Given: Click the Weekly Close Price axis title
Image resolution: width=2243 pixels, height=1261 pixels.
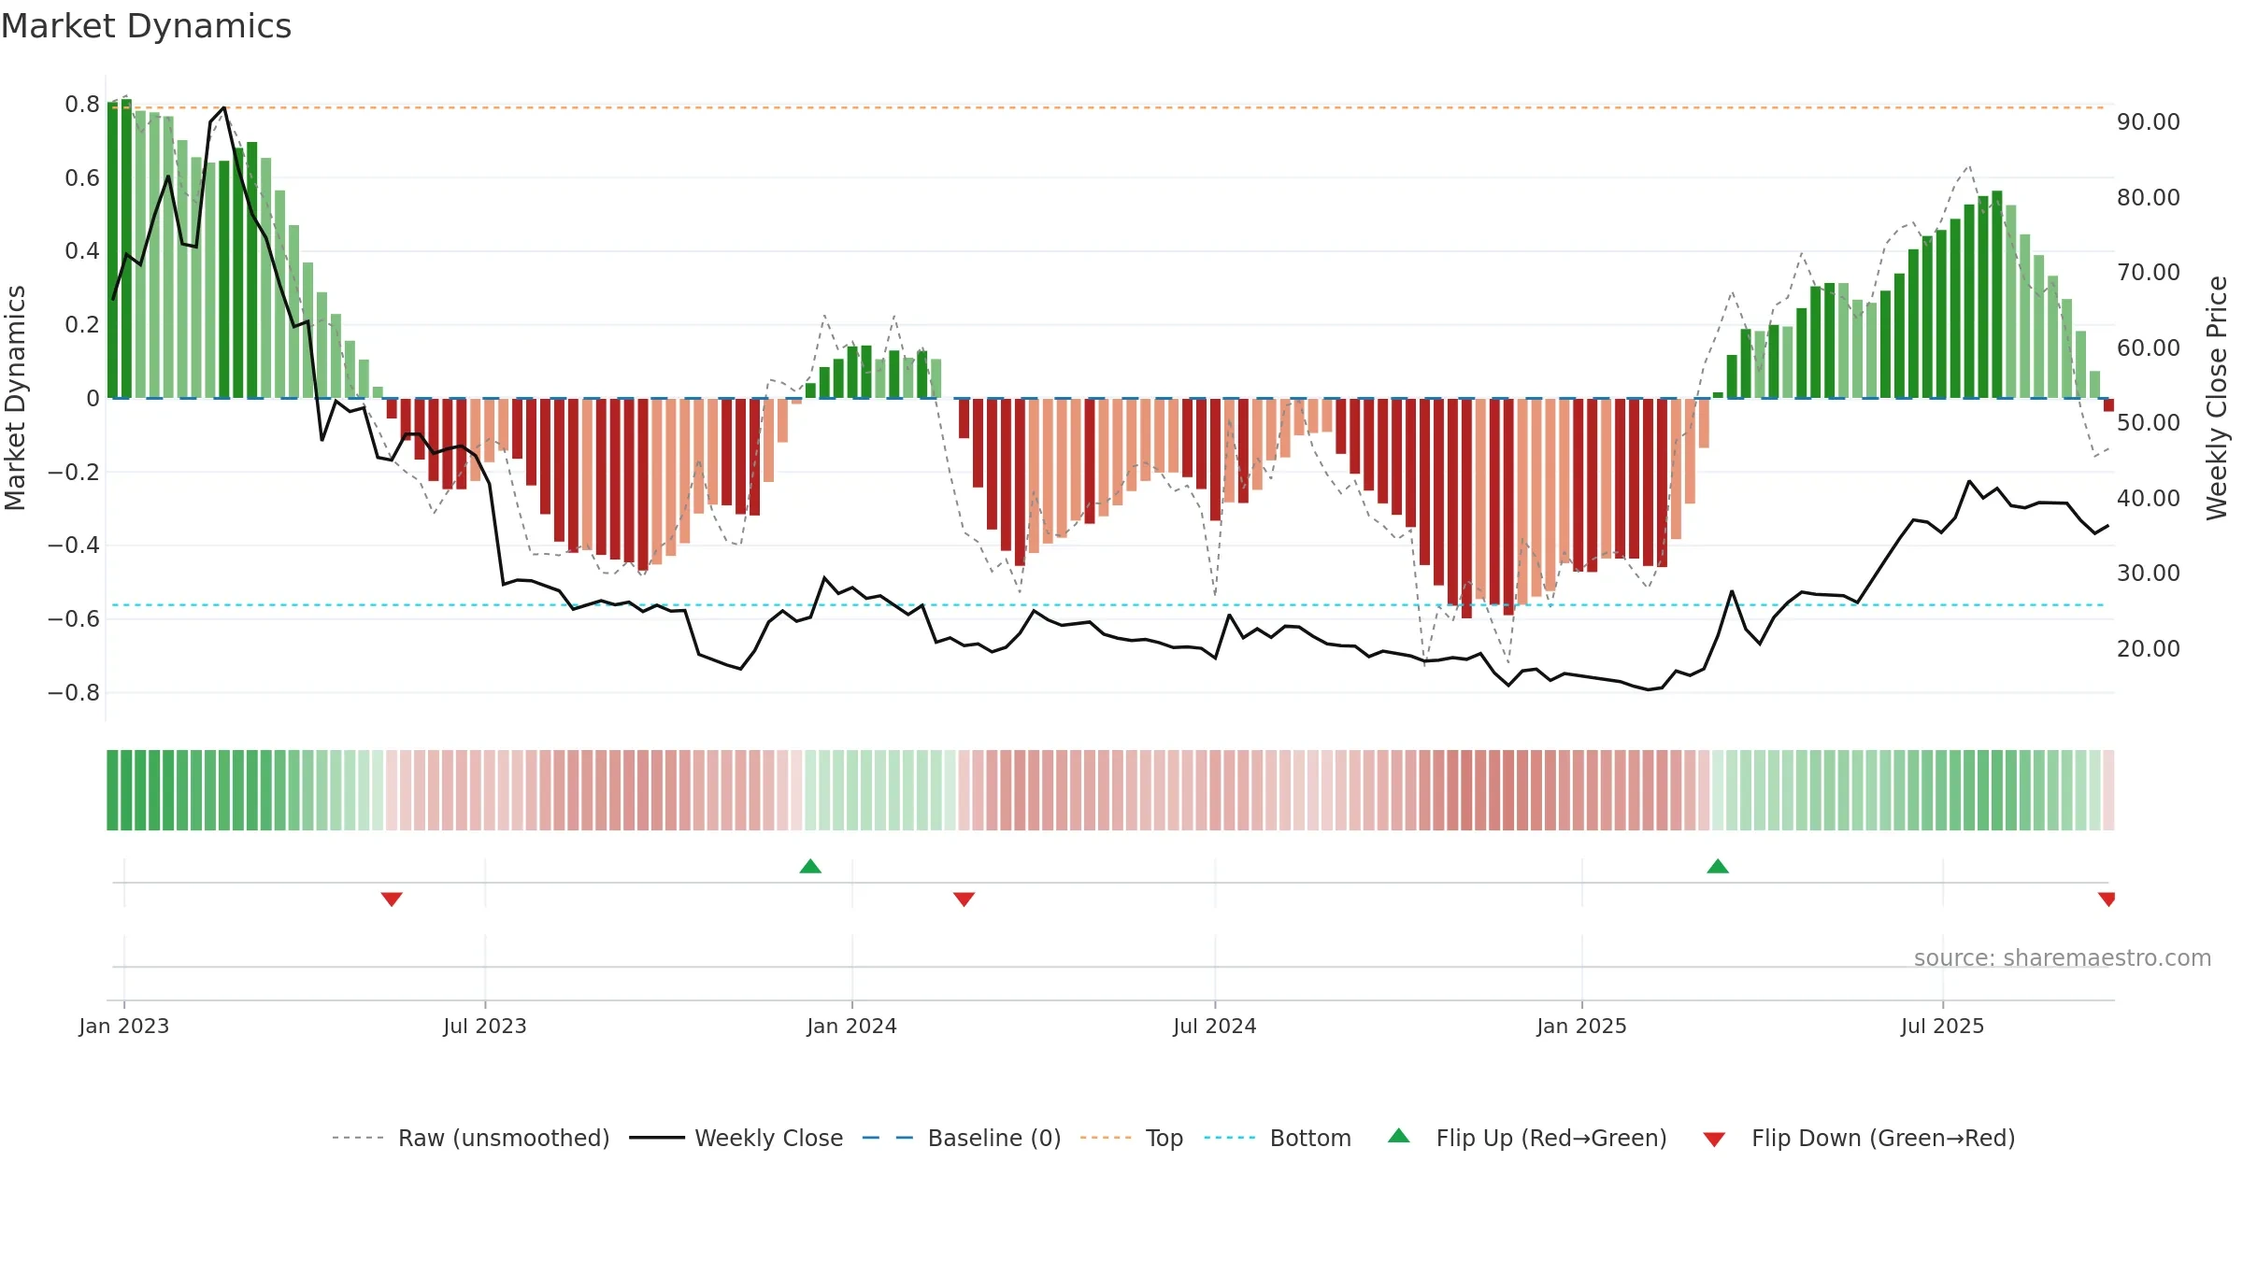Looking at the screenshot, I should [x=2217, y=398].
